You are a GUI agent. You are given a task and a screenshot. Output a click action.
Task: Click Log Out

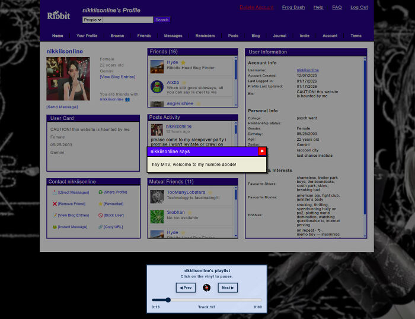tap(359, 7)
